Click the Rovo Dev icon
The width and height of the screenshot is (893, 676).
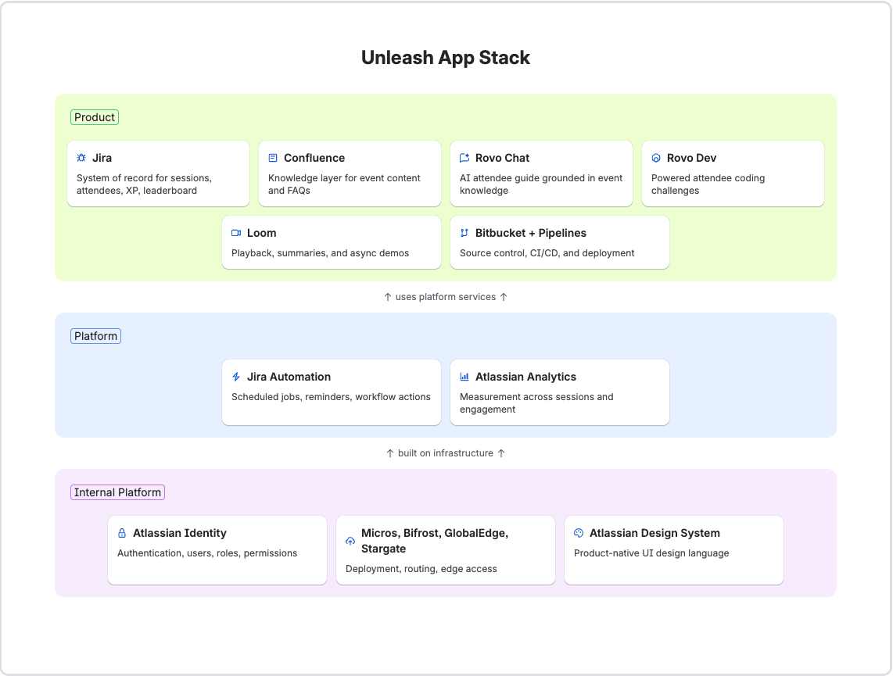pos(656,158)
